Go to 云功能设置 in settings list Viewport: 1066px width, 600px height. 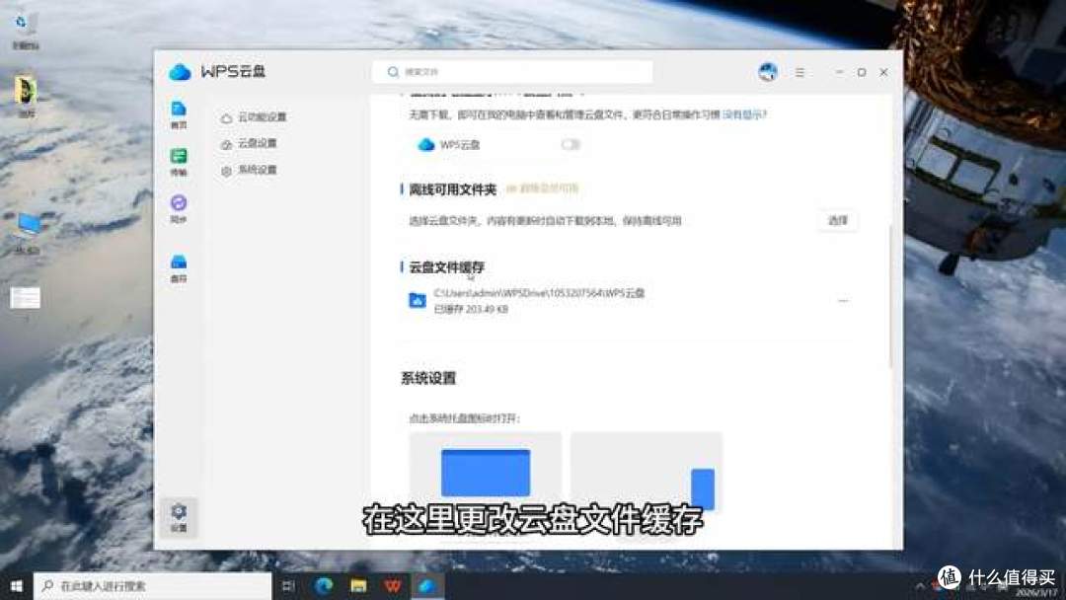[x=254, y=116]
